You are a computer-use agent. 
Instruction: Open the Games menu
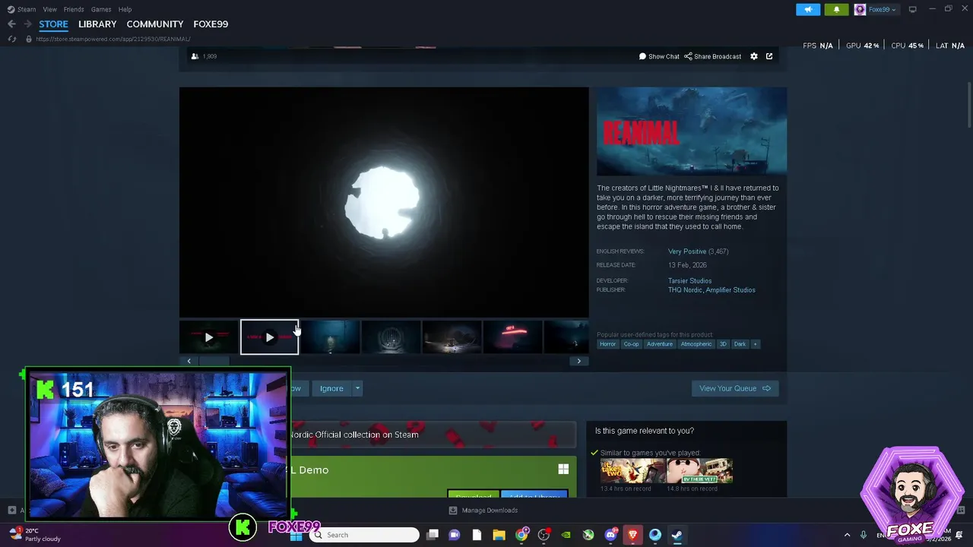pyautogui.click(x=101, y=9)
